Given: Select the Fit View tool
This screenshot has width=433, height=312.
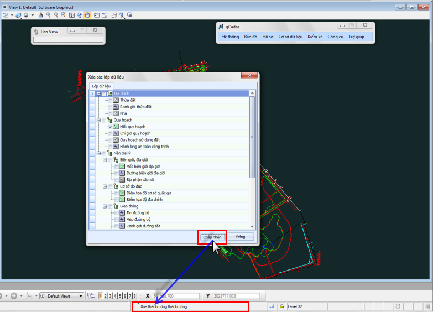Looking at the screenshot, I should point(71,15).
